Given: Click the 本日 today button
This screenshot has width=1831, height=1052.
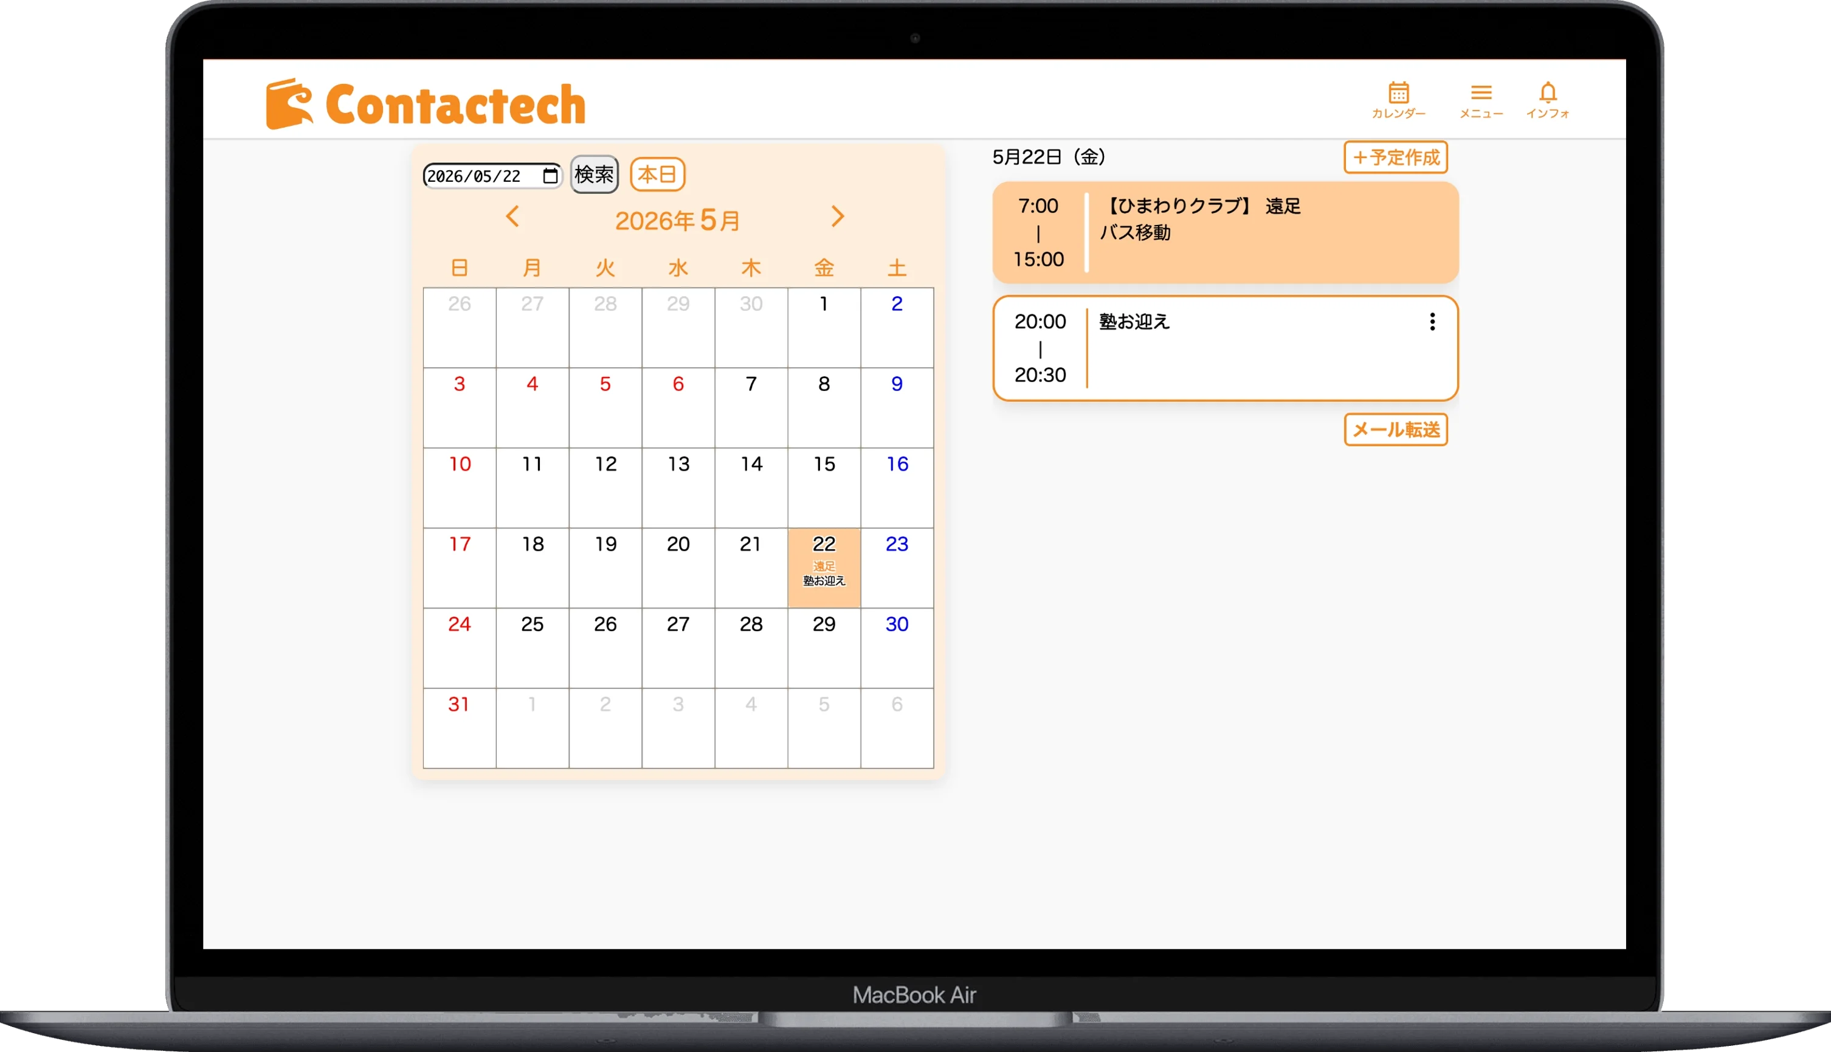Looking at the screenshot, I should [x=657, y=174].
